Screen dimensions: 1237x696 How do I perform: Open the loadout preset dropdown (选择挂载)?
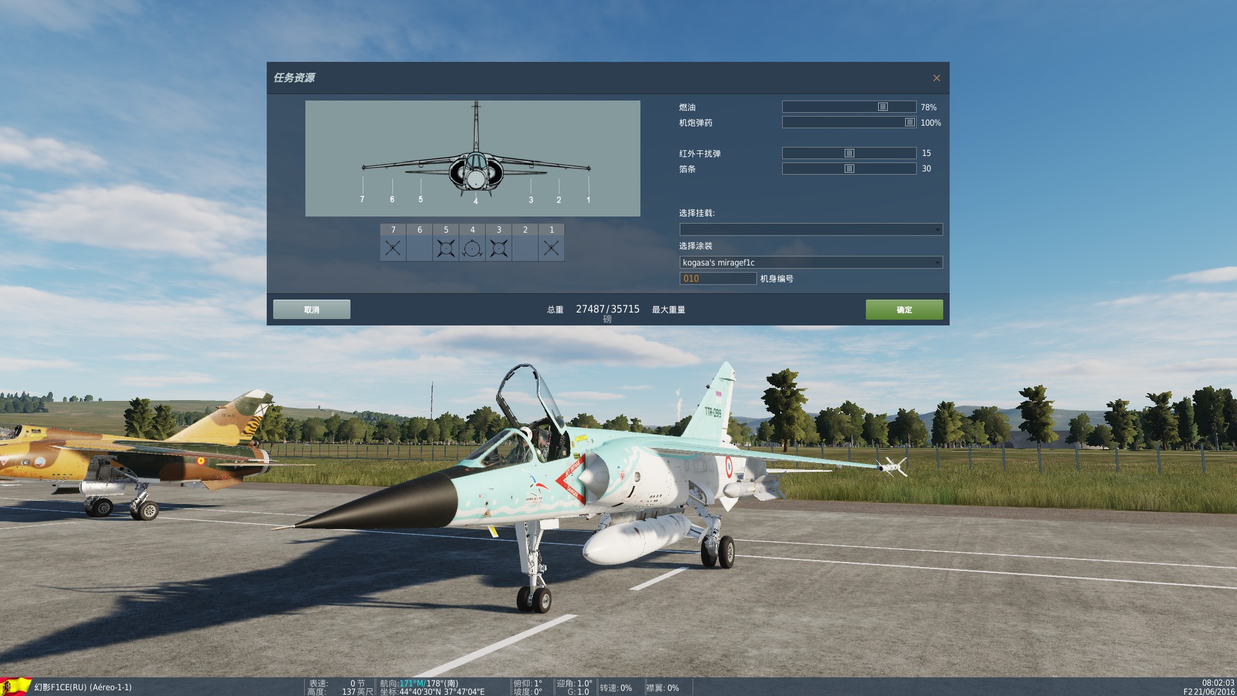click(x=810, y=229)
